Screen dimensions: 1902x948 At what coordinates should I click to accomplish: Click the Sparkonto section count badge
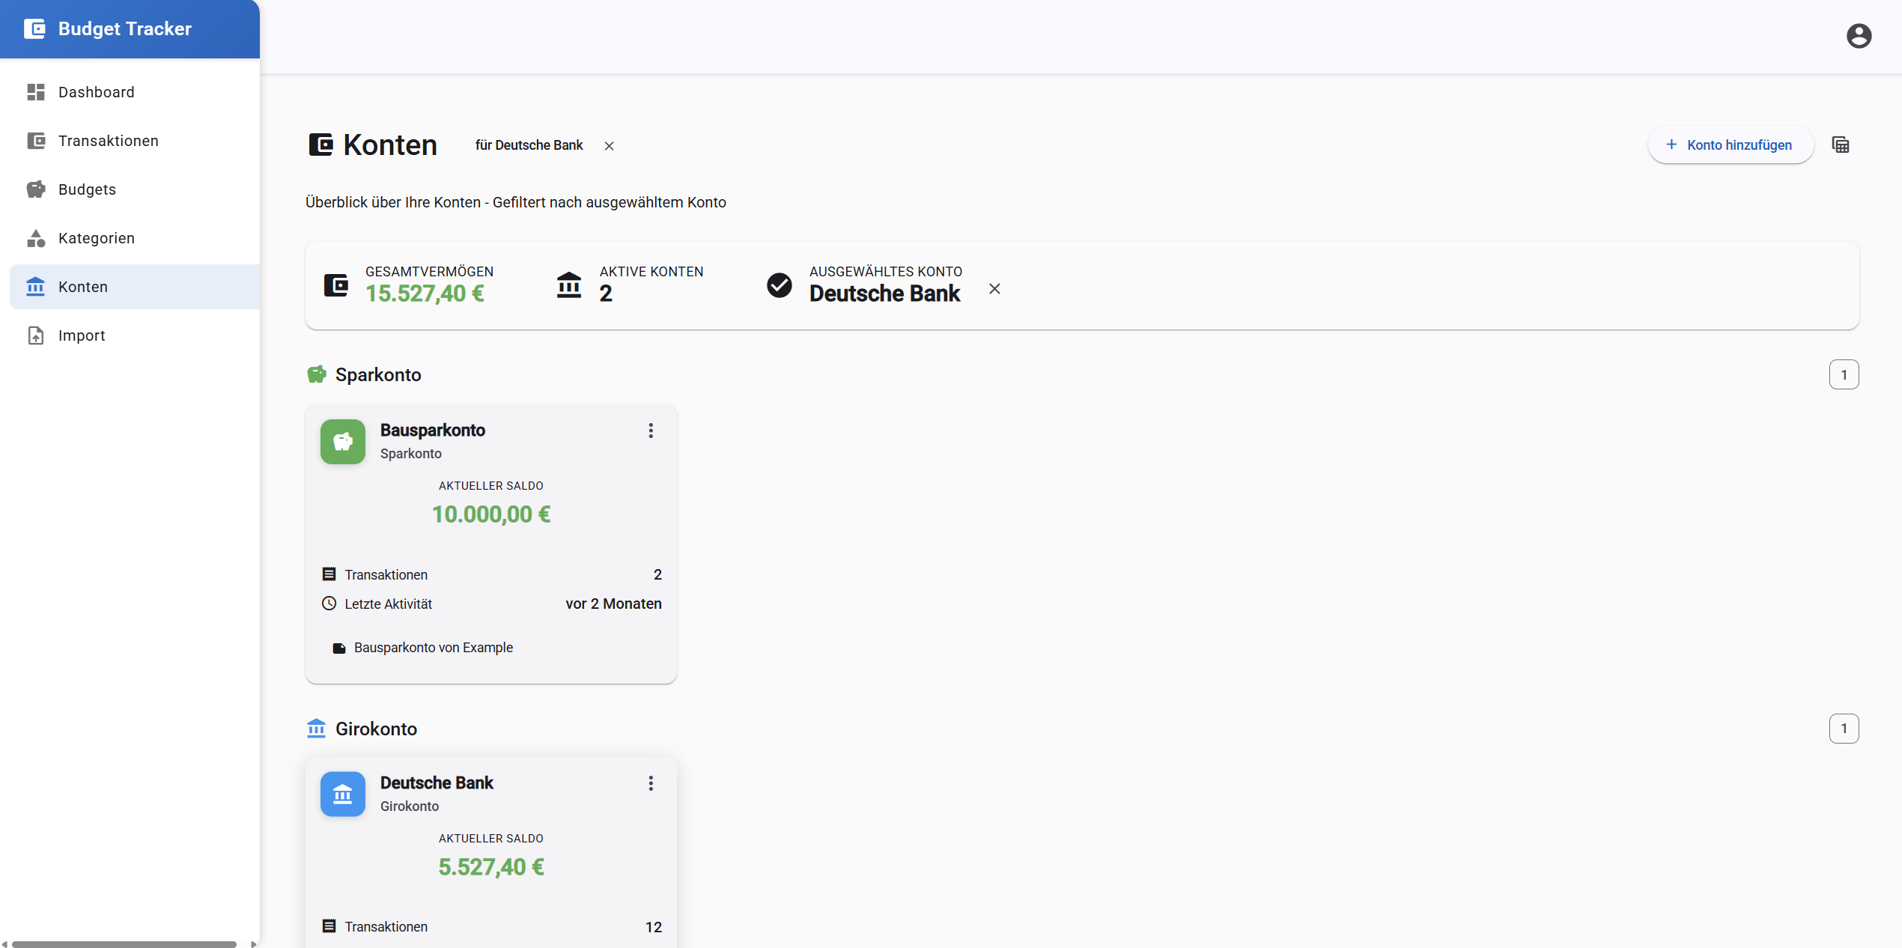[1844, 375]
